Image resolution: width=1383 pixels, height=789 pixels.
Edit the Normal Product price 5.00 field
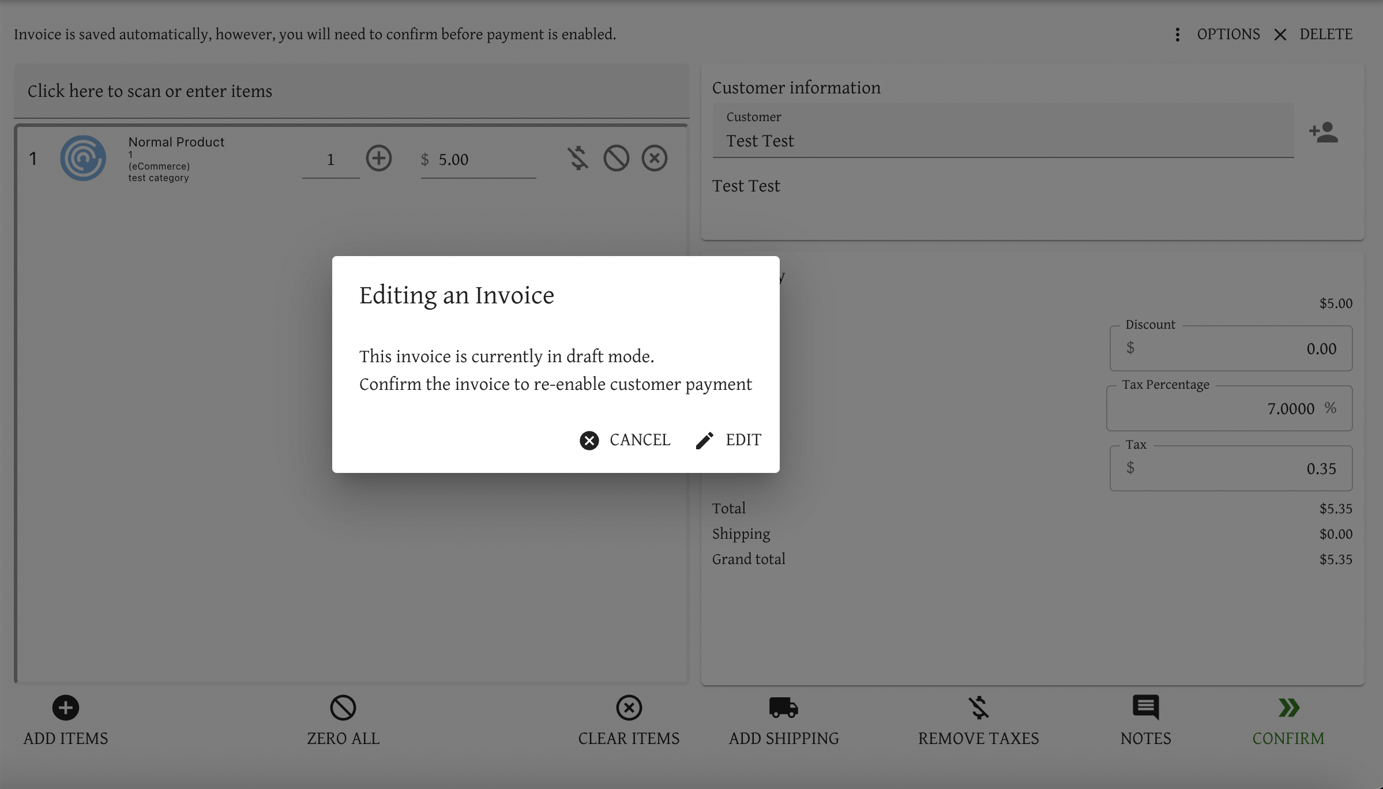(x=479, y=160)
